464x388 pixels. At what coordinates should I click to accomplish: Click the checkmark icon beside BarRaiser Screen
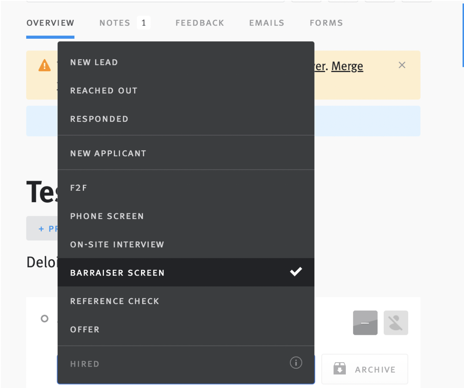point(295,272)
